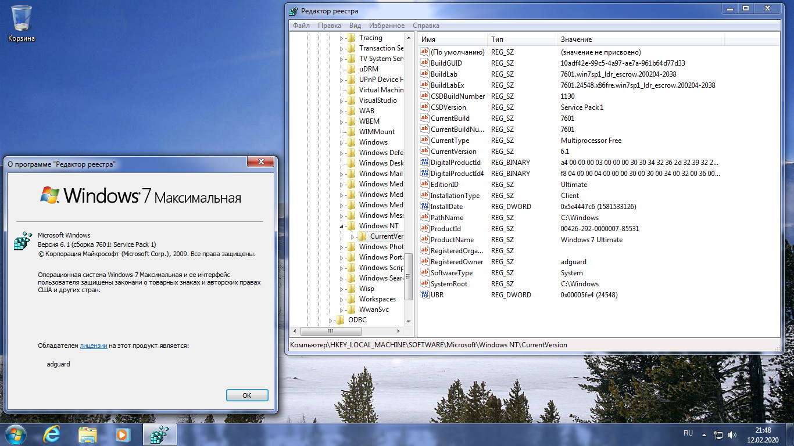The image size is (794, 446).
Task: Sort by the Имя column header
Action: pos(452,39)
